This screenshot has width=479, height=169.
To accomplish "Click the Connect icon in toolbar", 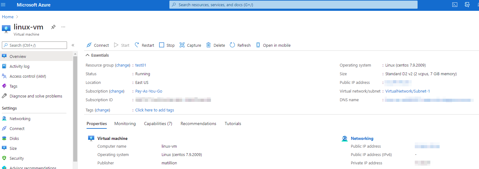I will tap(89, 45).
